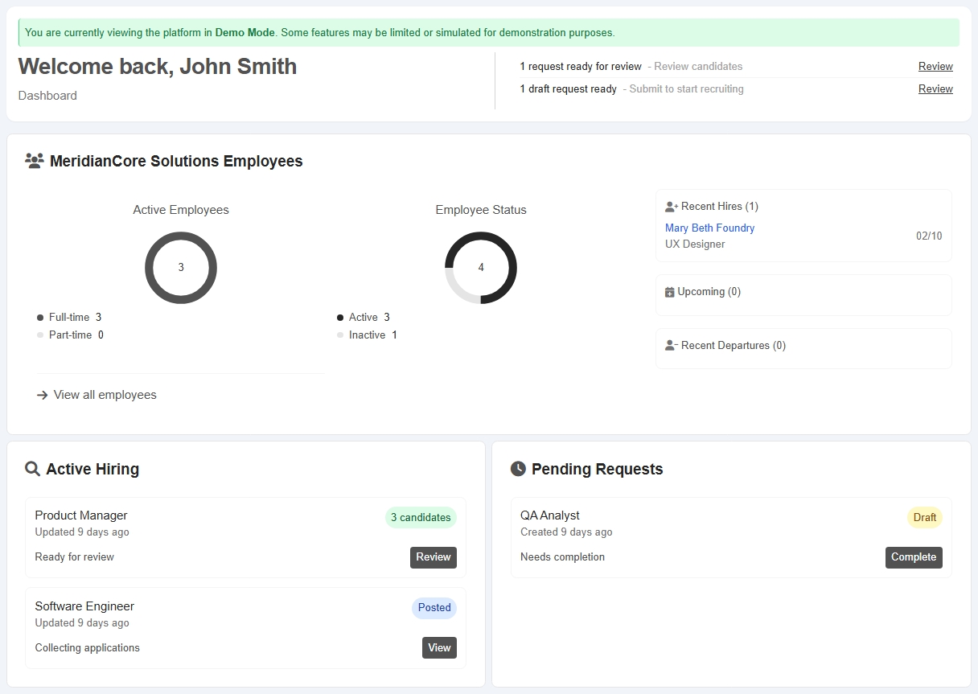Open the View all employees link
The image size is (978, 694).
(105, 395)
